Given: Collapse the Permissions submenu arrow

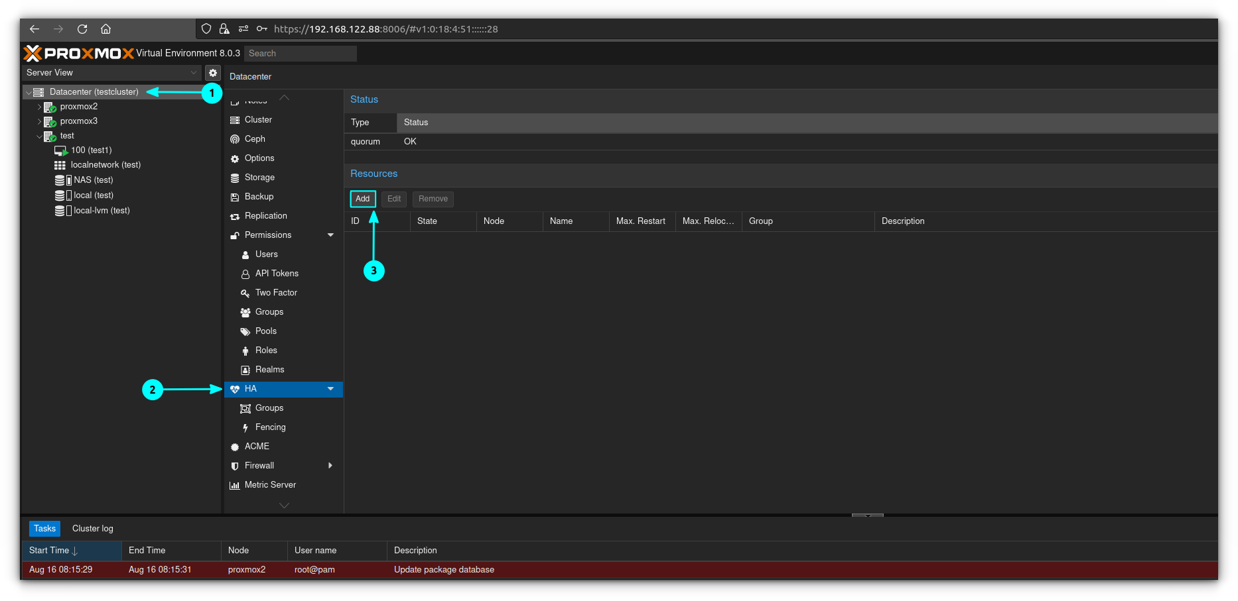Looking at the screenshot, I should [330, 235].
